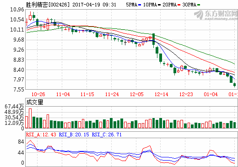Click the 7.97 price axis label
The image size is (238, 167).
pyautogui.click(x=19, y=80)
